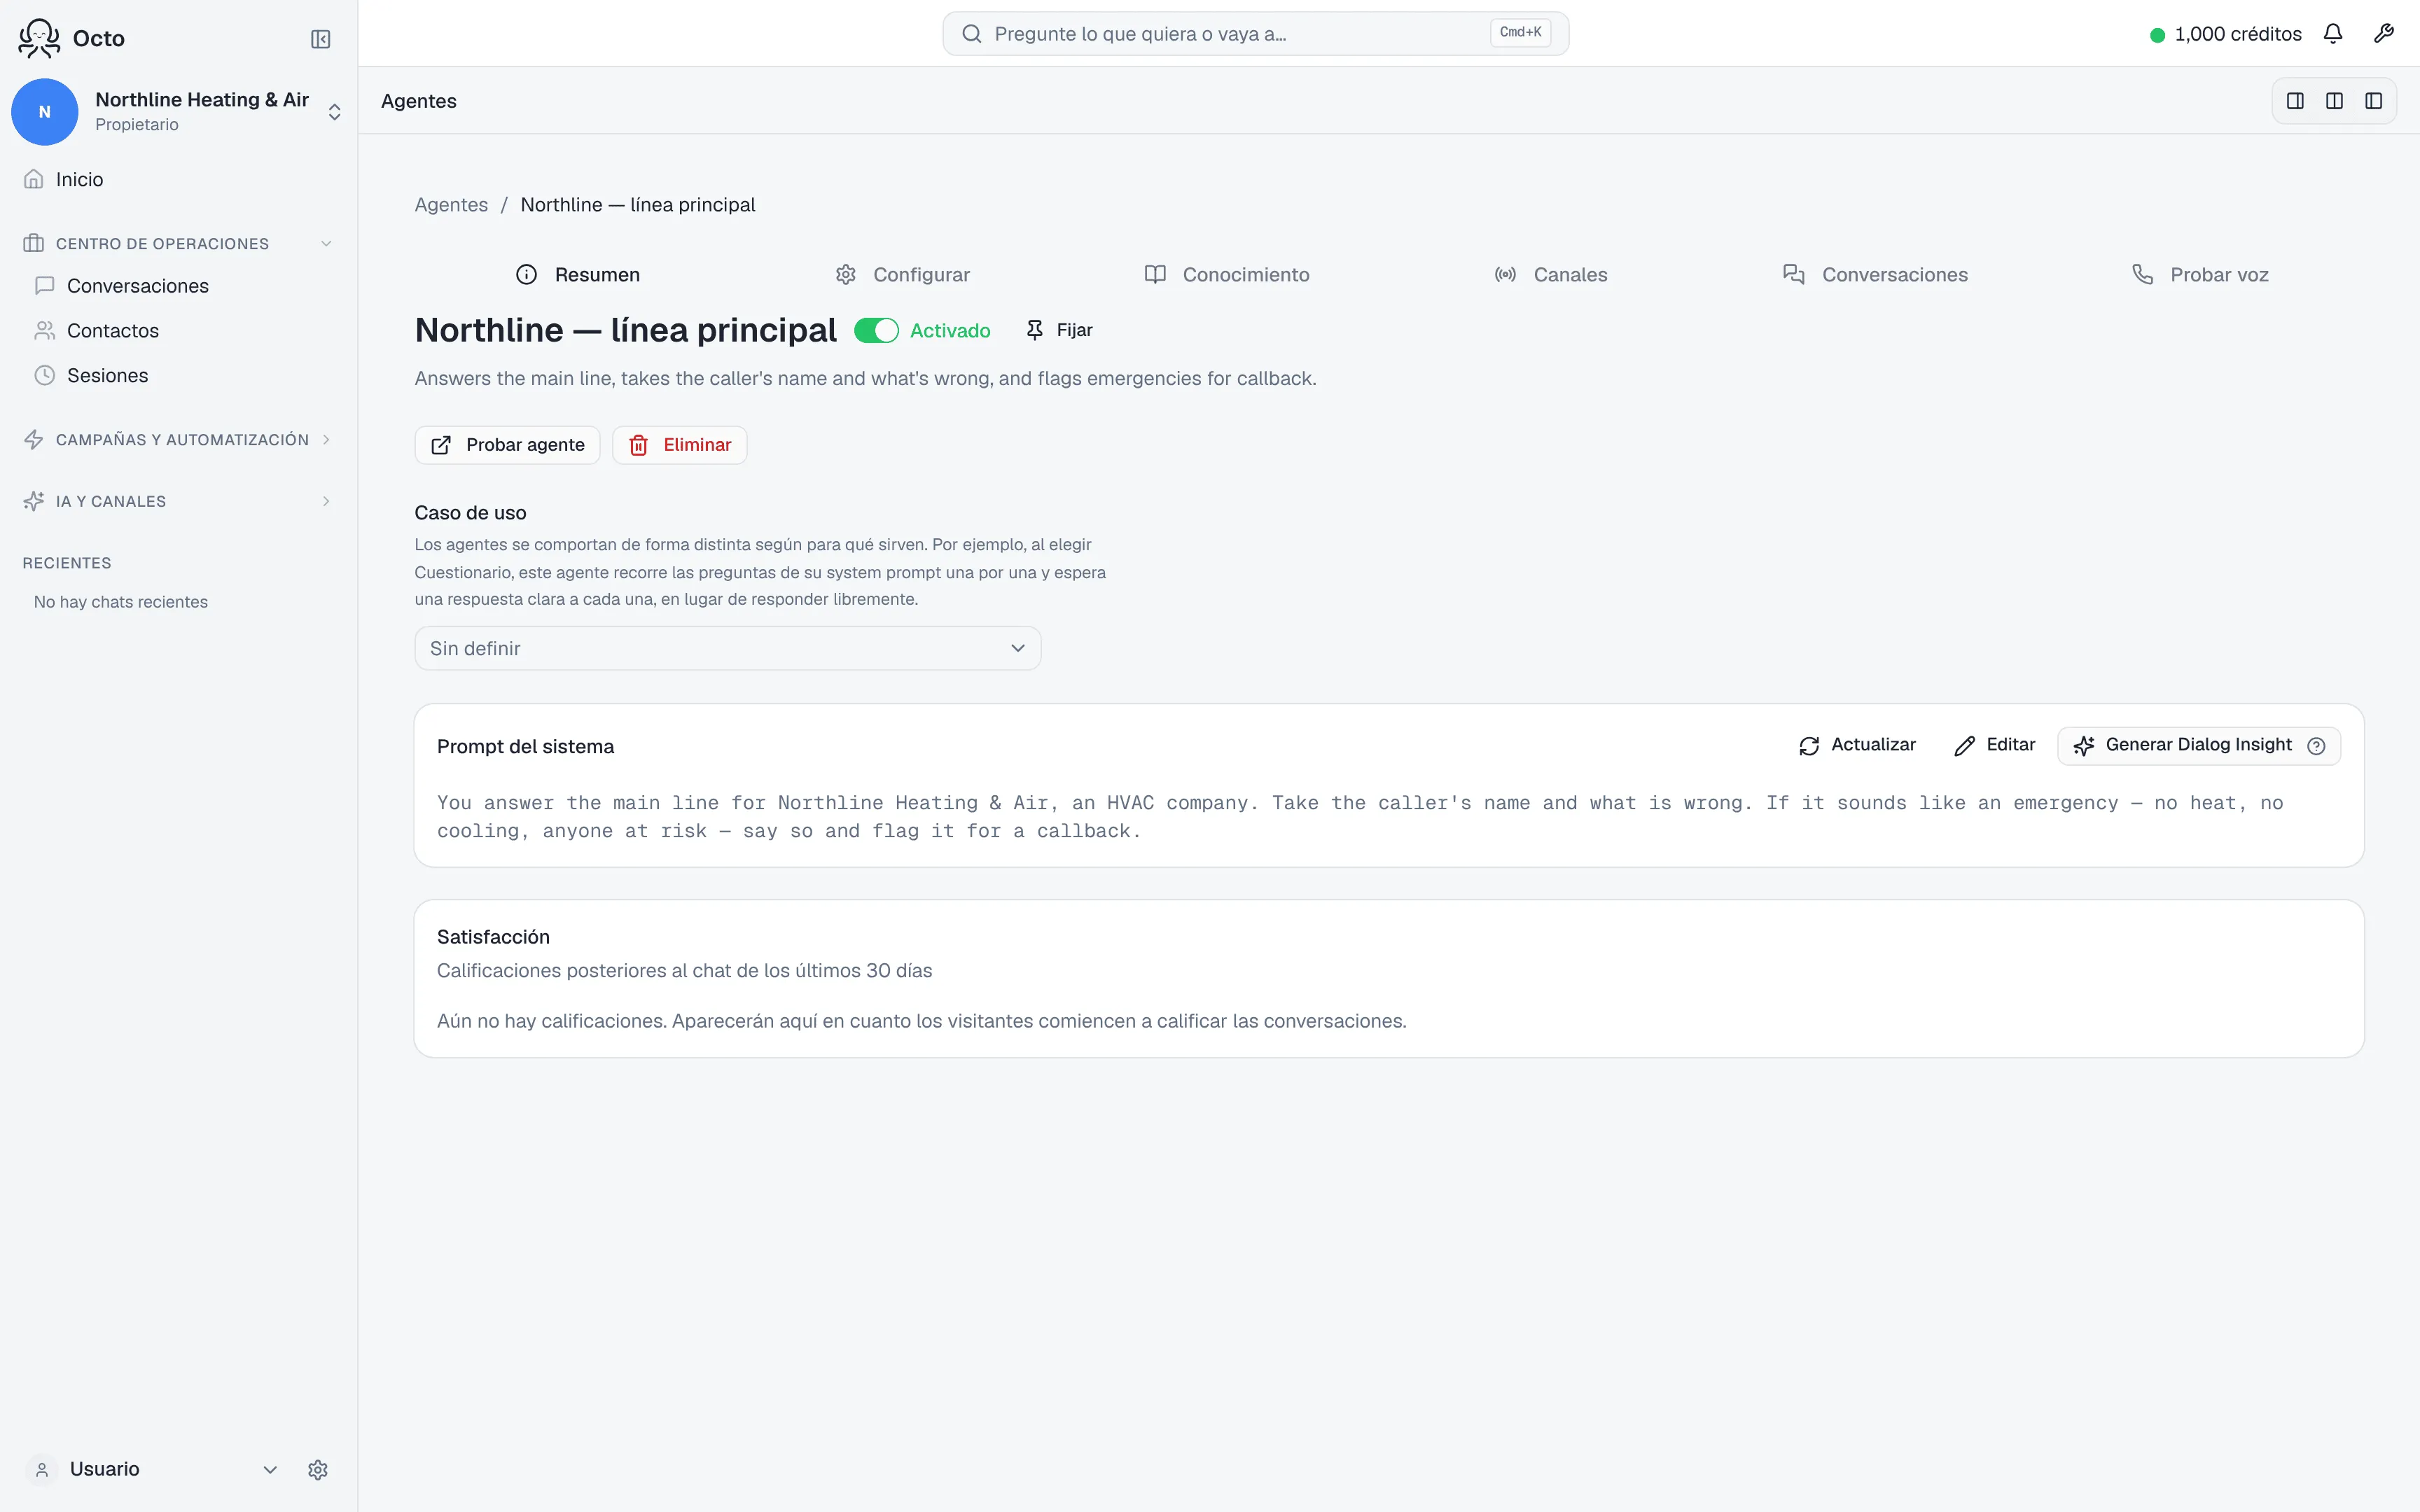Open Inicio in the sidebar

click(x=178, y=179)
